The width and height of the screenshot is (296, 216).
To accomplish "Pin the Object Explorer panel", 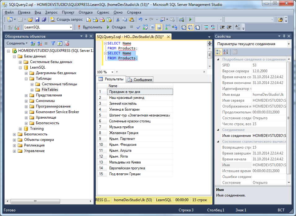I will (86, 36).
